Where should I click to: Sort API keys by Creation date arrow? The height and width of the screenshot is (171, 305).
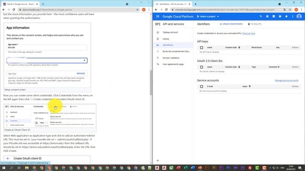[x=239, y=47]
